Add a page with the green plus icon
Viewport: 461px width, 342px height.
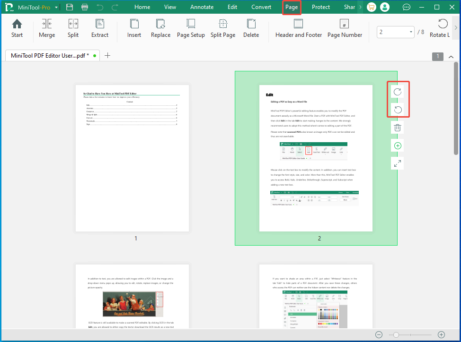pos(398,146)
